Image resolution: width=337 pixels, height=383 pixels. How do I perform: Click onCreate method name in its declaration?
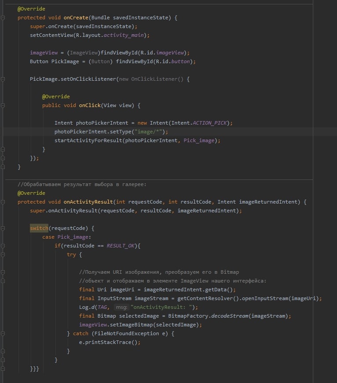point(76,18)
